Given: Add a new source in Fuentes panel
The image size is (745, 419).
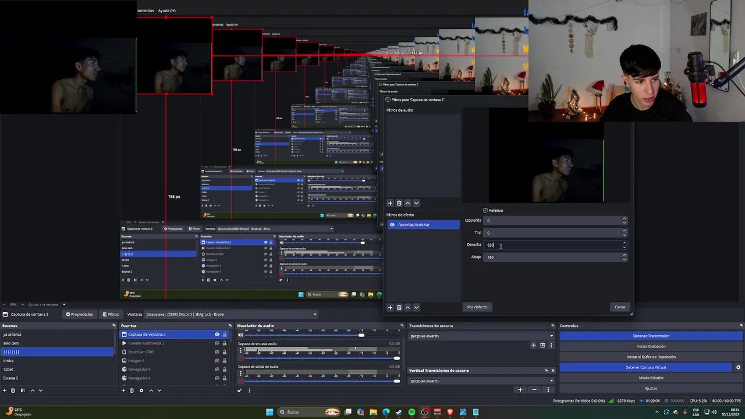Looking at the screenshot, I should point(123,390).
